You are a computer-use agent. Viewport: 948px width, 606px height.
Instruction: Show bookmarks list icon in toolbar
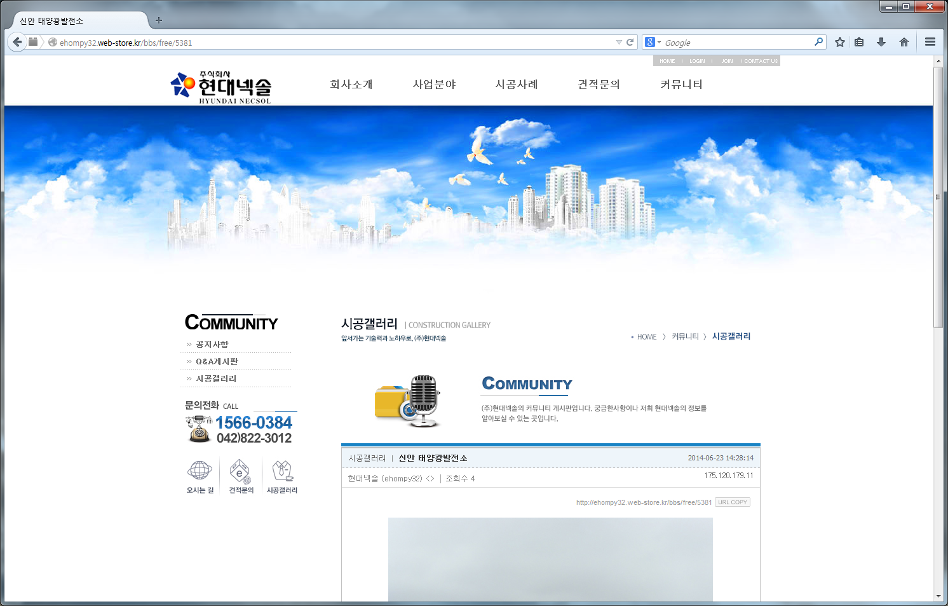(859, 43)
